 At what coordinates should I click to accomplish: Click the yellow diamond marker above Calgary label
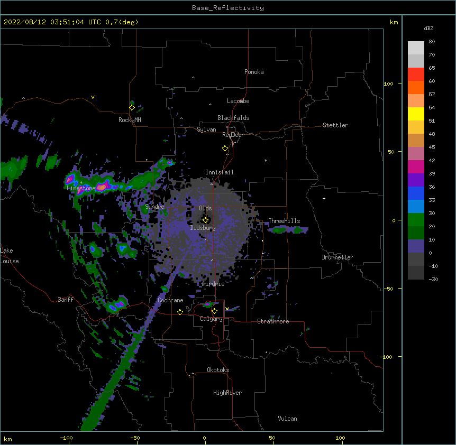point(214,311)
